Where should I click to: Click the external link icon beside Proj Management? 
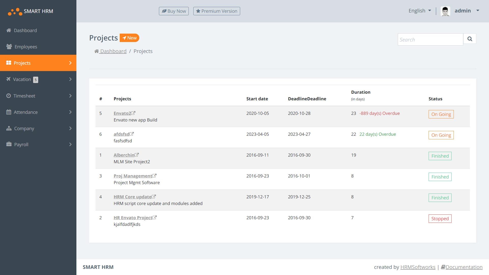154,176
